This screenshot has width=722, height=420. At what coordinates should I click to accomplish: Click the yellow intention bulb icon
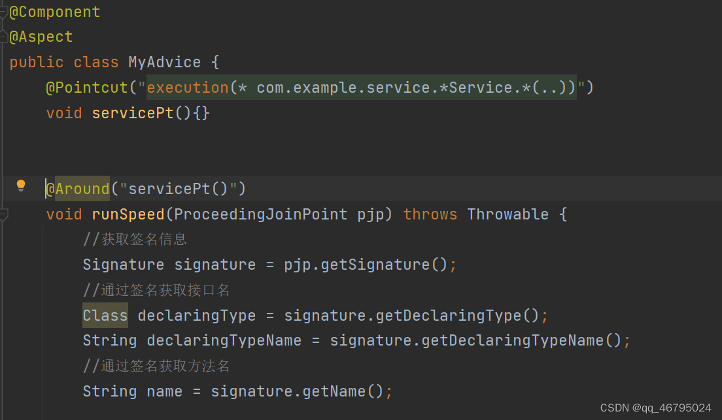(x=20, y=186)
